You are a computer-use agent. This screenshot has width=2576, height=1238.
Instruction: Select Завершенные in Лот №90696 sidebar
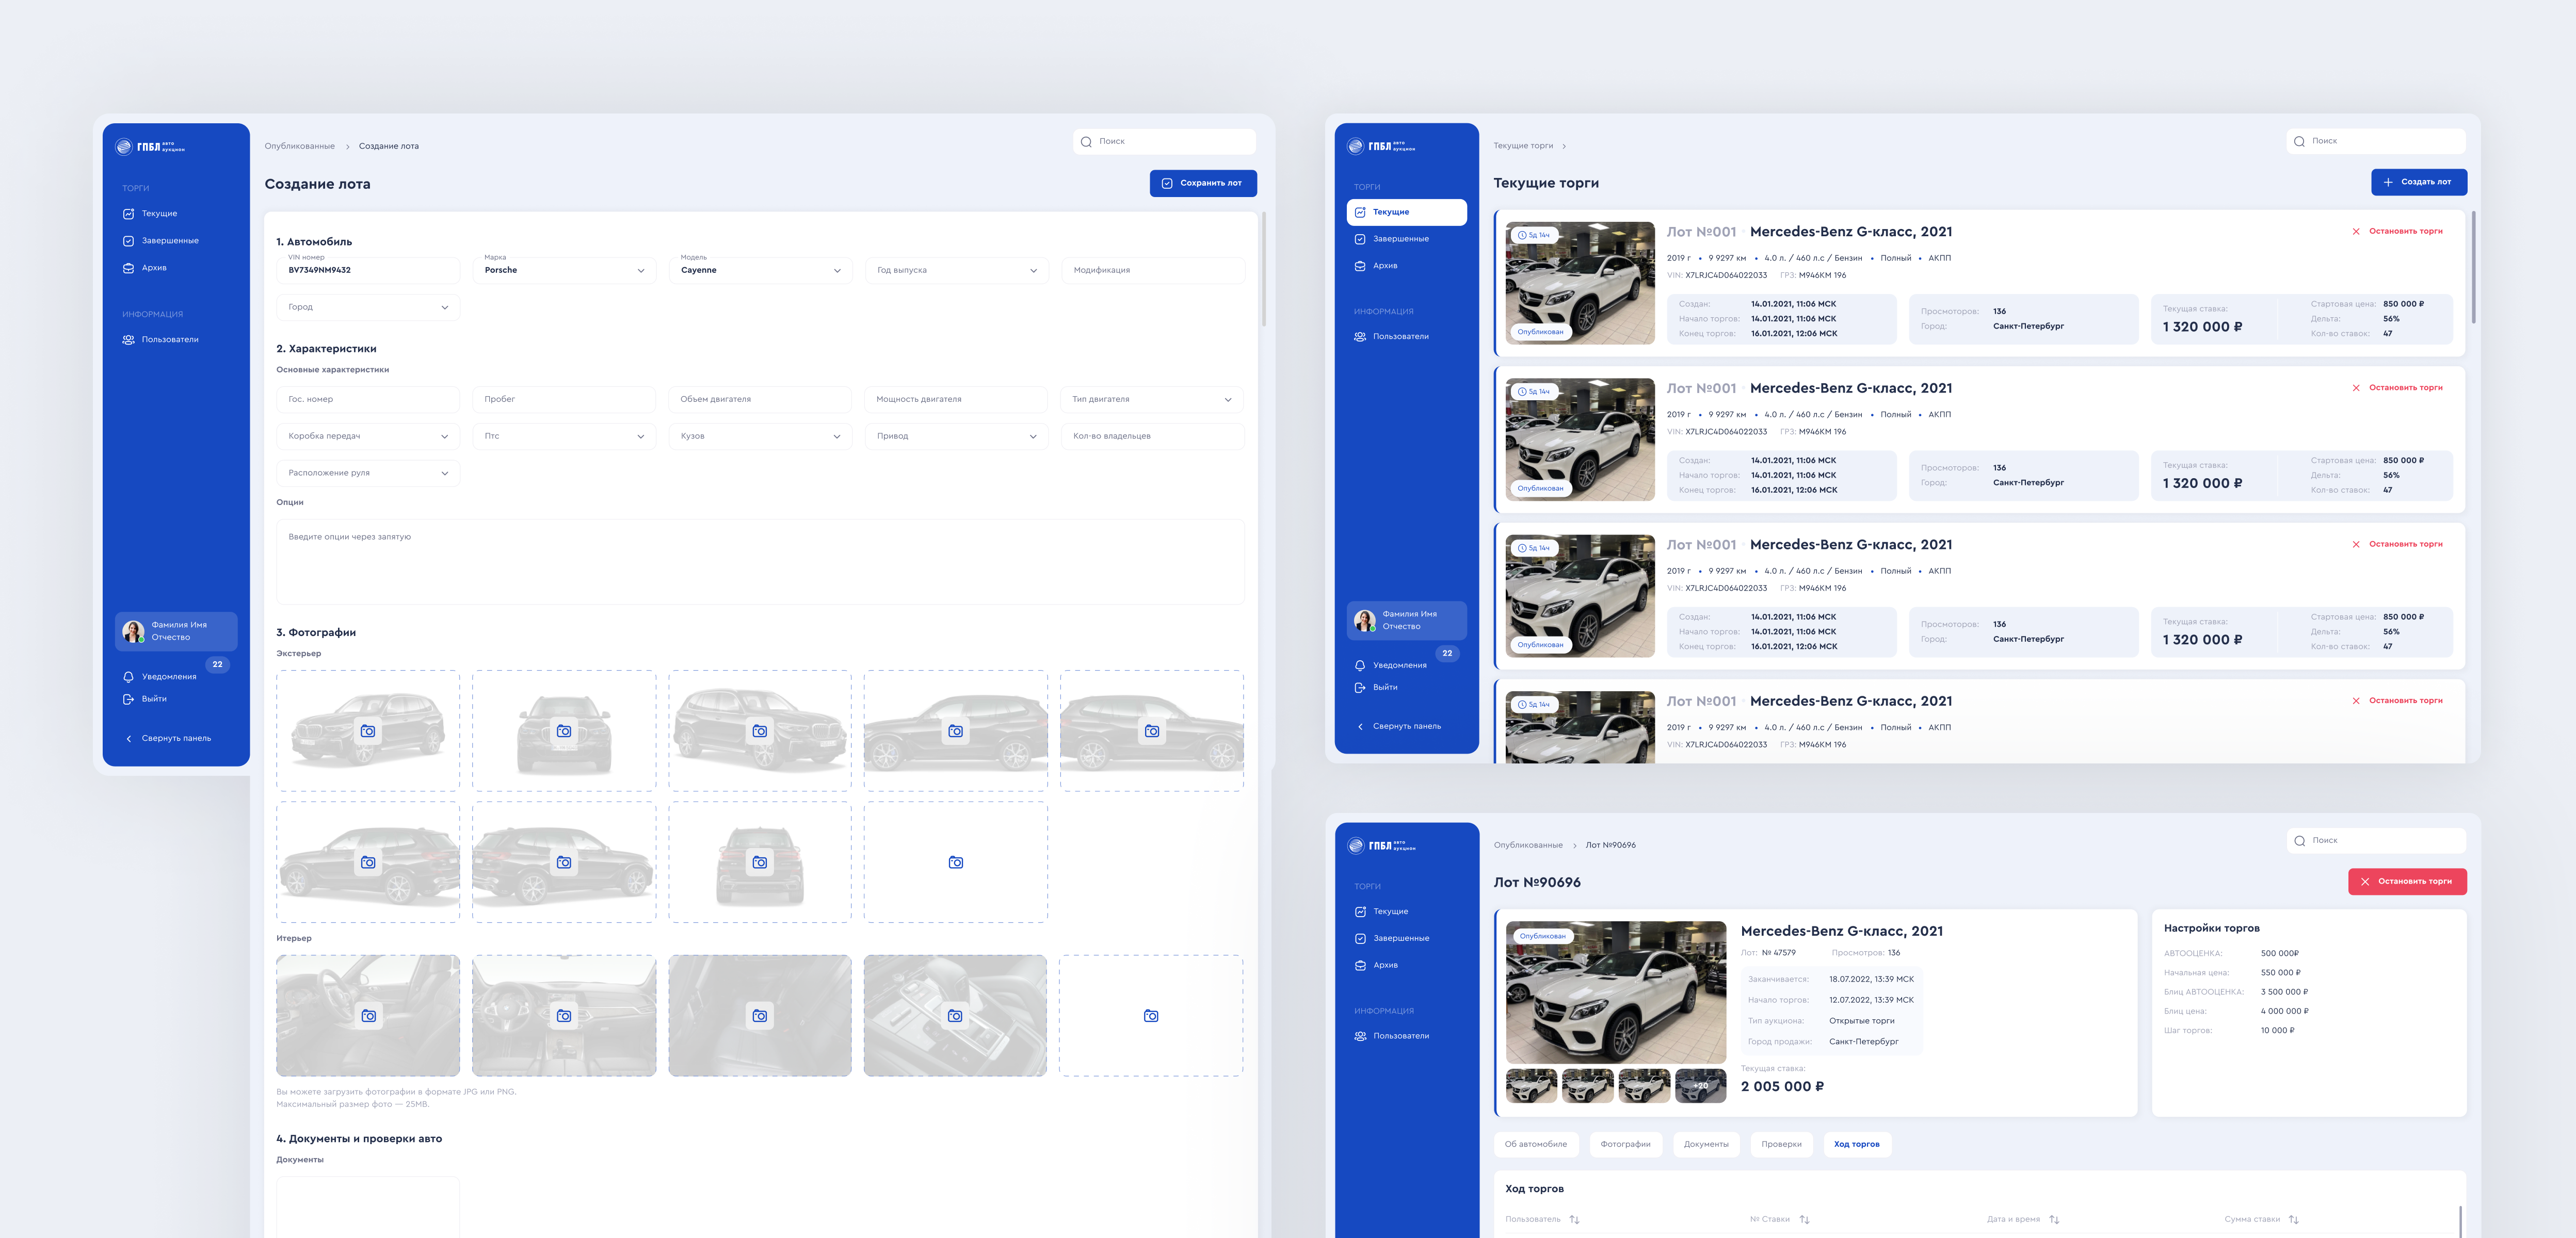pyautogui.click(x=1392, y=939)
